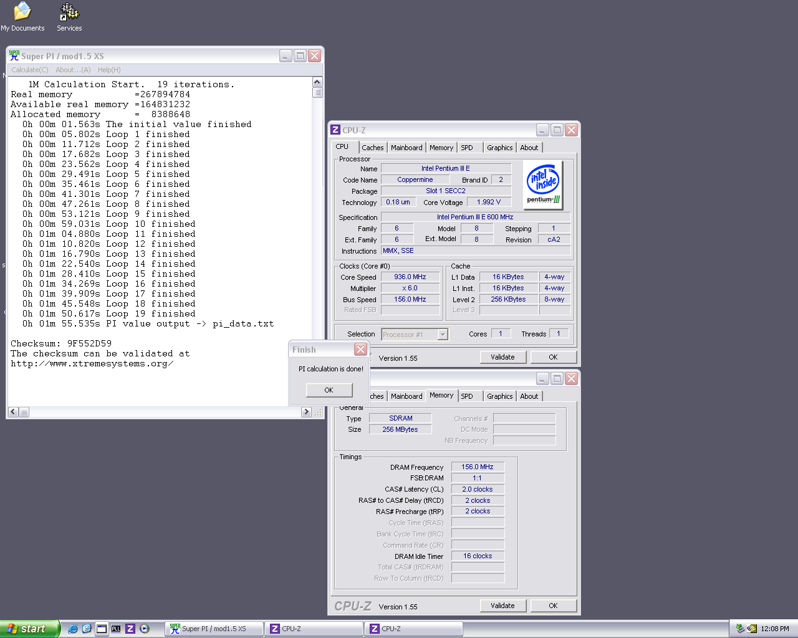798x638 pixels.
Task: Click Show Desktop quick launch icon
Action: pyautogui.click(x=102, y=629)
